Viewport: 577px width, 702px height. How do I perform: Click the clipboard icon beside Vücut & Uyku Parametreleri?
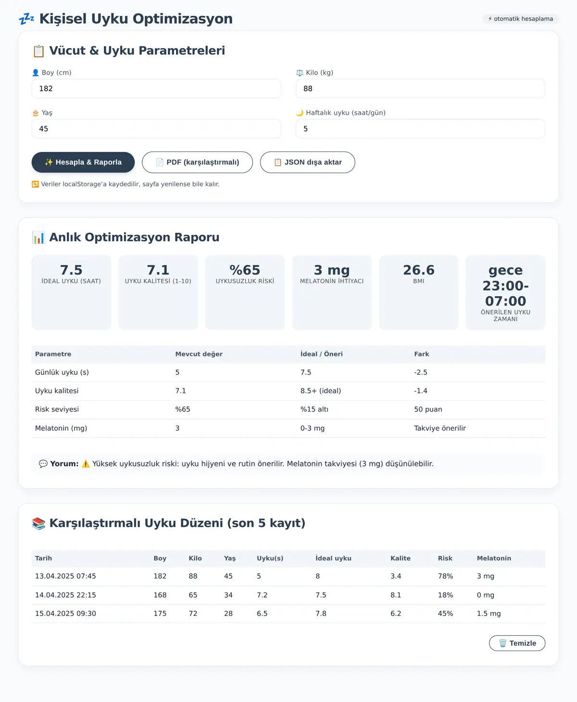tap(38, 51)
